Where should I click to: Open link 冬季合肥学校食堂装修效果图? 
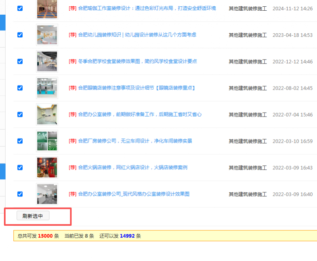137,61
